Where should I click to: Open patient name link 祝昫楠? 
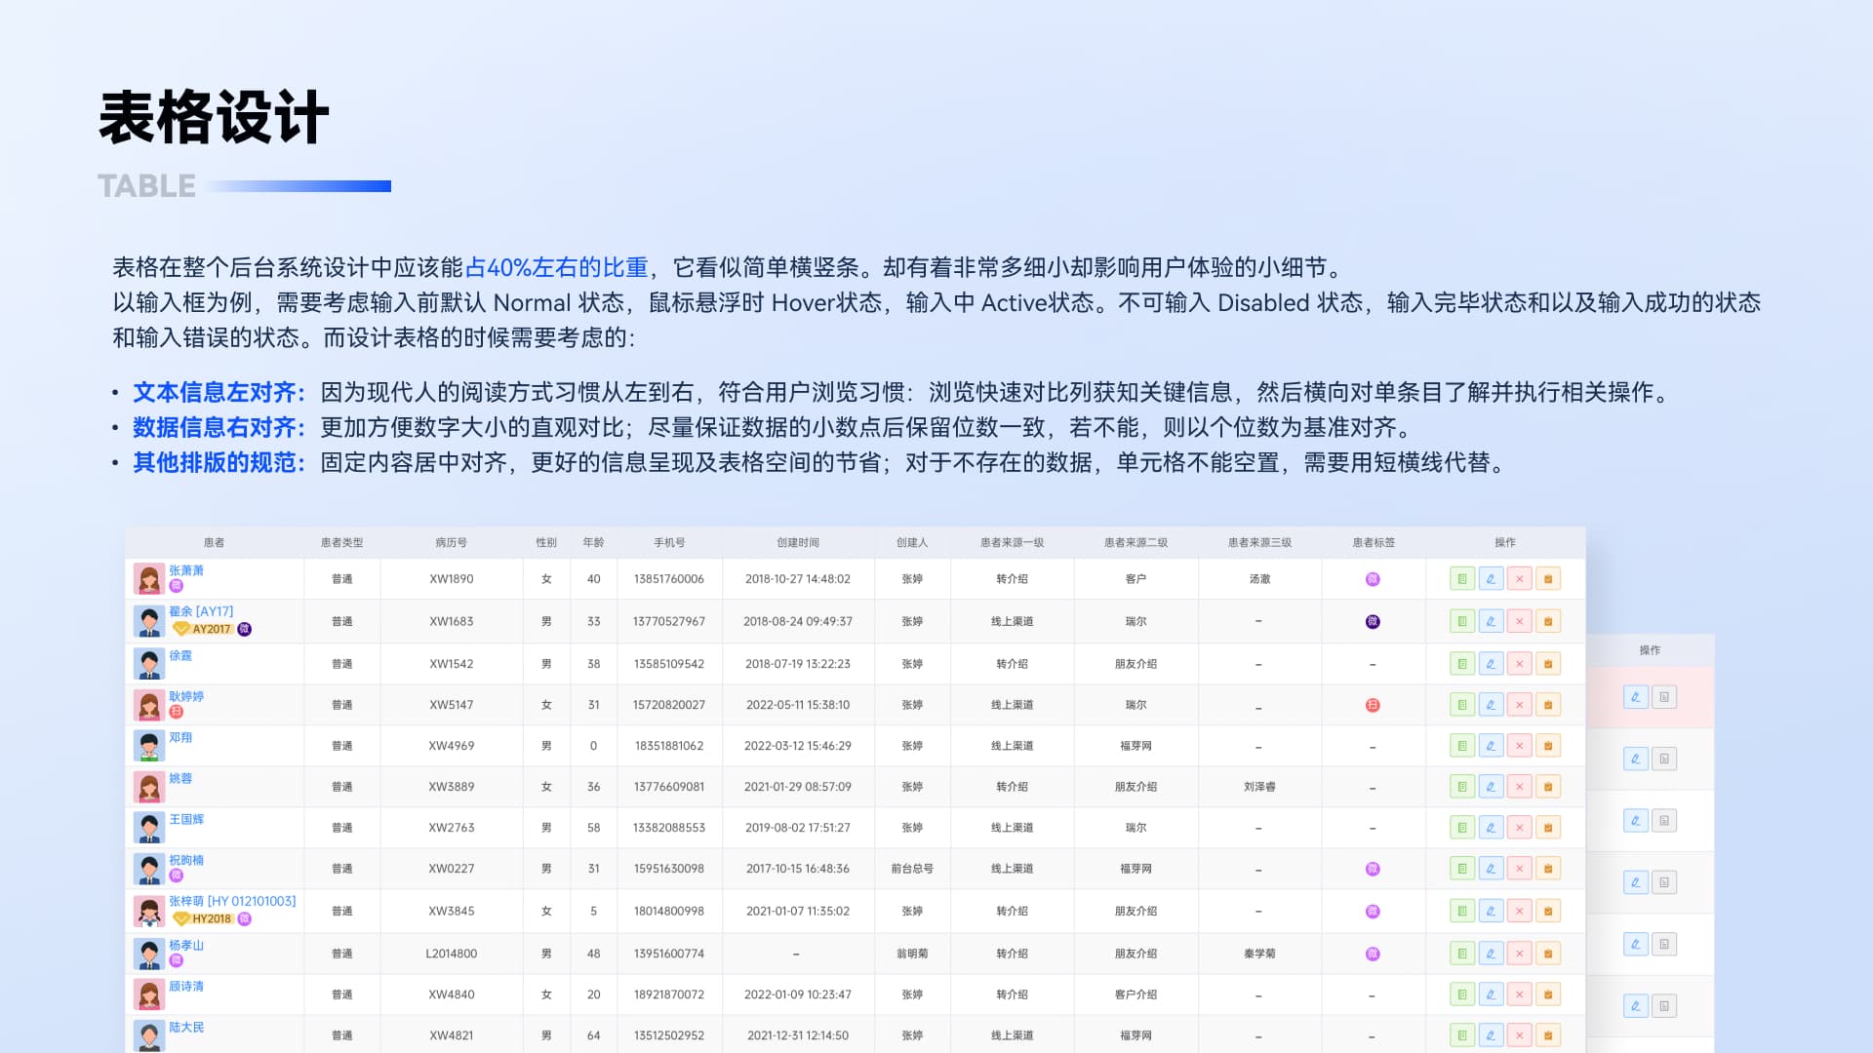tap(186, 860)
